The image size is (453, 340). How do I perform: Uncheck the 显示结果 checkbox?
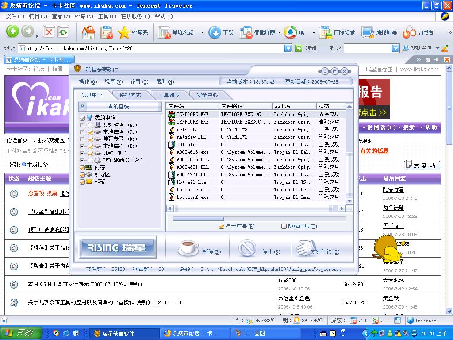pyautogui.click(x=222, y=226)
